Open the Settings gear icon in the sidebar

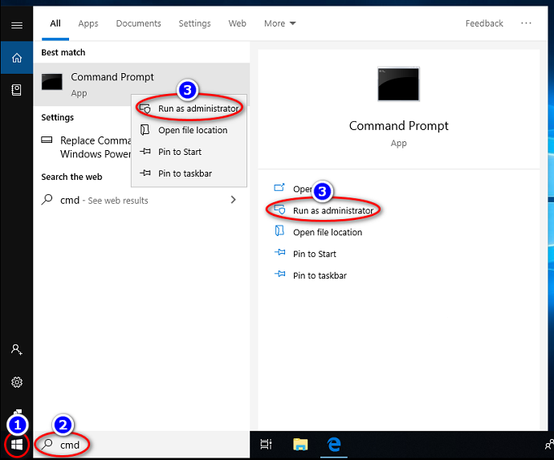coord(16,382)
